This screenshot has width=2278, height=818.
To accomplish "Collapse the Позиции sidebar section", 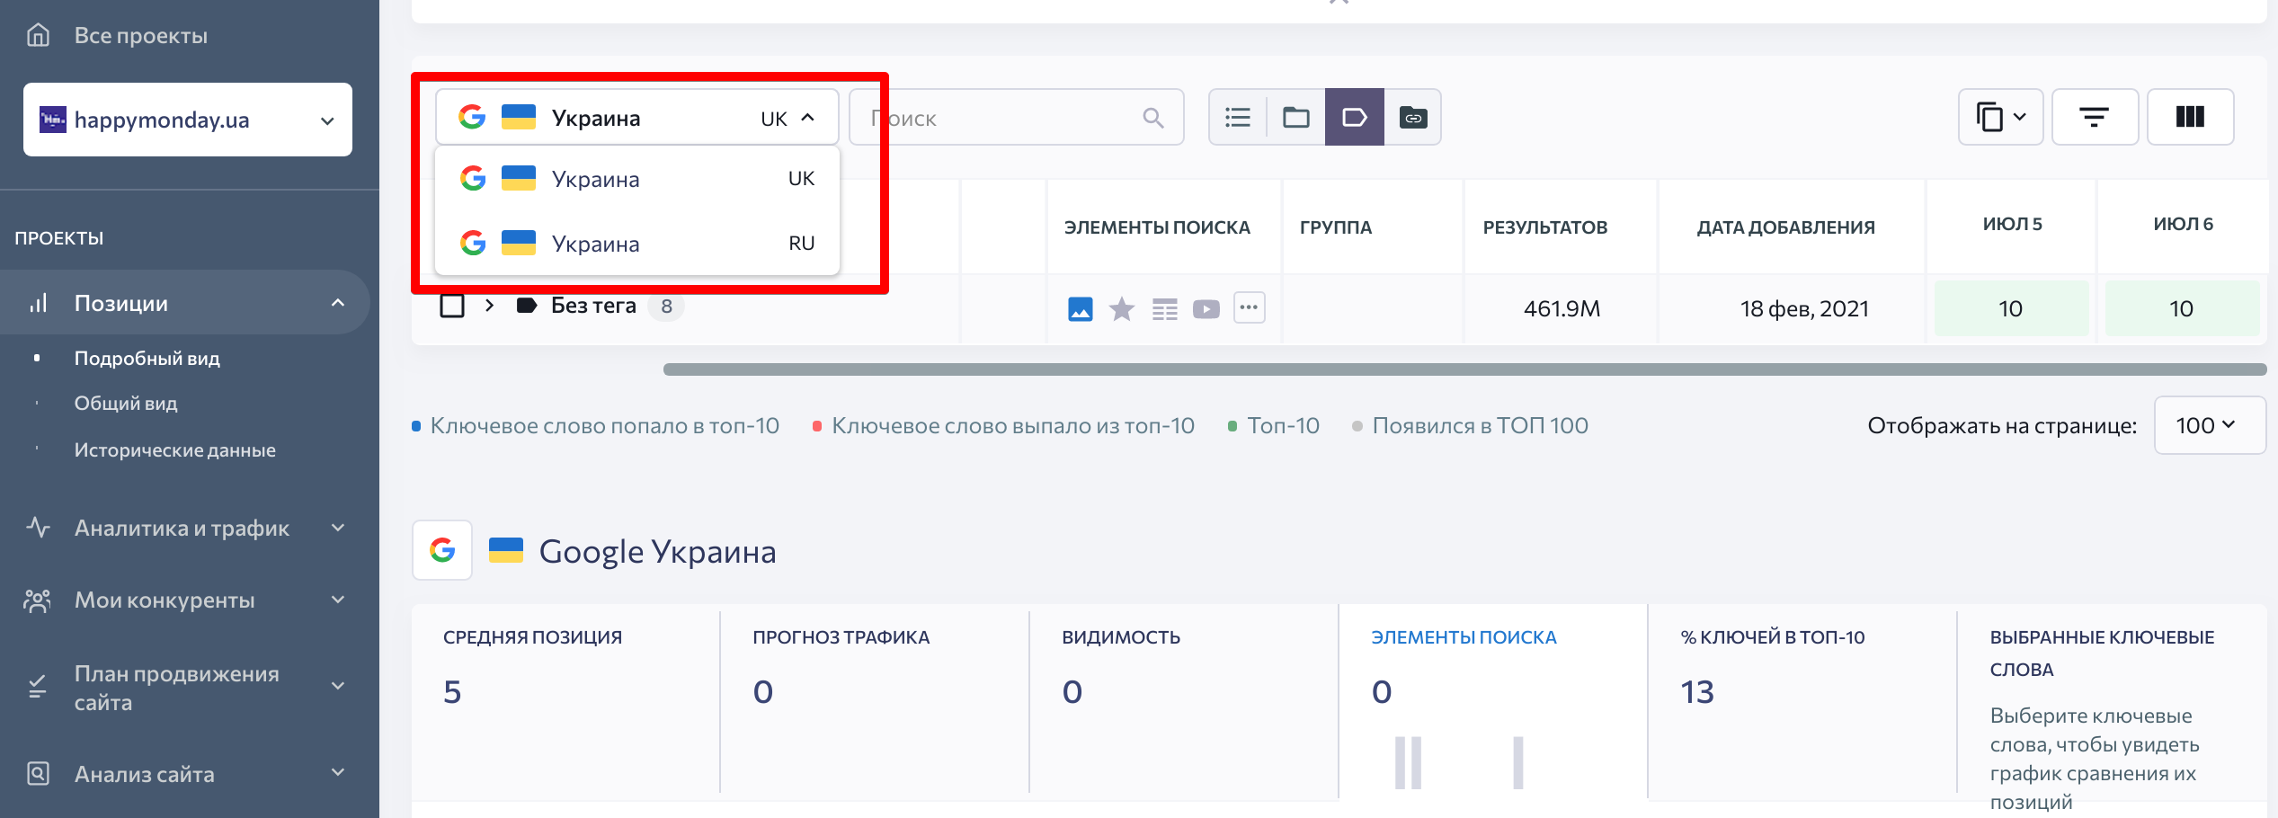I will pos(337,303).
